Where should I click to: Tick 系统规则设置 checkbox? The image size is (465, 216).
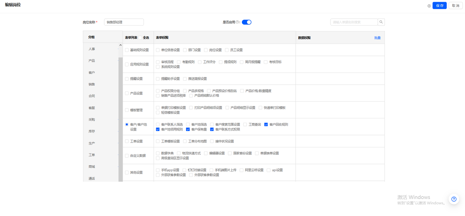[x=158, y=67]
